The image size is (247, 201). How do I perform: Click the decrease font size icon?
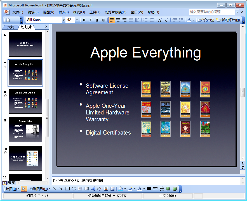click(166, 20)
